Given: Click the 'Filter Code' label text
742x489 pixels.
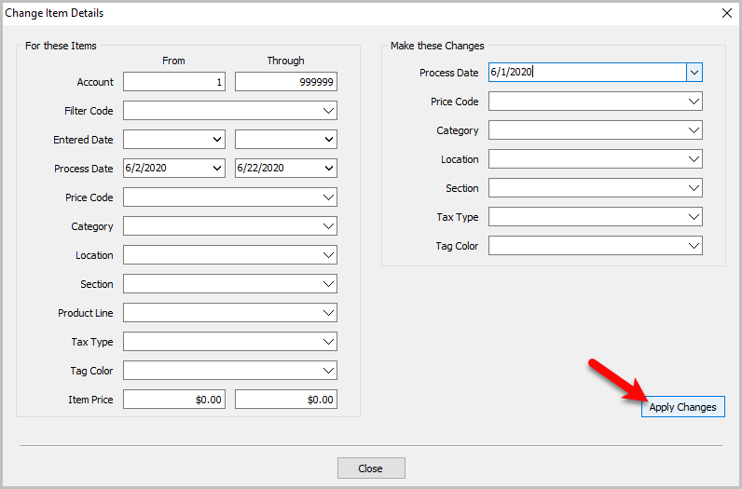Looking at the screenshot, I should (89, 111).
